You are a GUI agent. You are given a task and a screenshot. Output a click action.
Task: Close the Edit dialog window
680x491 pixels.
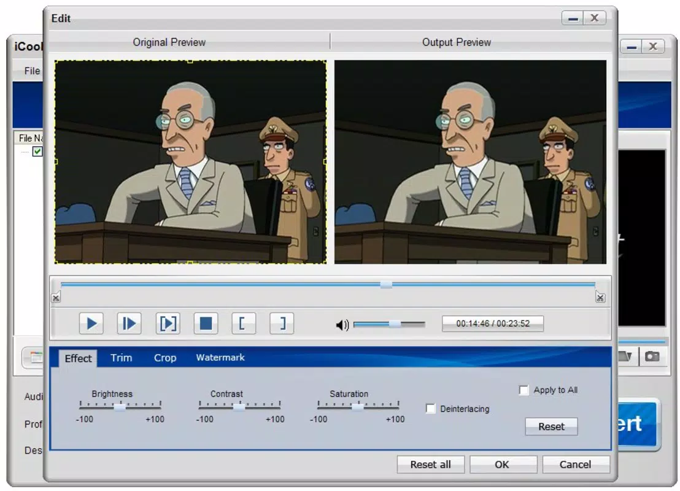coord(595,18)
